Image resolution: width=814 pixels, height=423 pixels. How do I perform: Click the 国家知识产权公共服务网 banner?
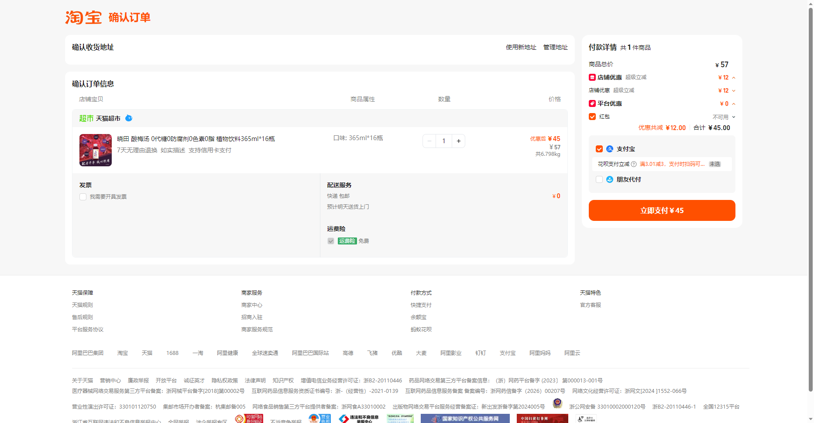[465, 419]
